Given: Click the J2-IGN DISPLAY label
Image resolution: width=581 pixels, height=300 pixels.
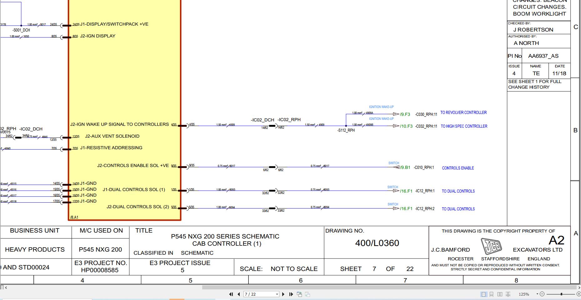Looking at the screenshot, I should (x=98, y=36).
